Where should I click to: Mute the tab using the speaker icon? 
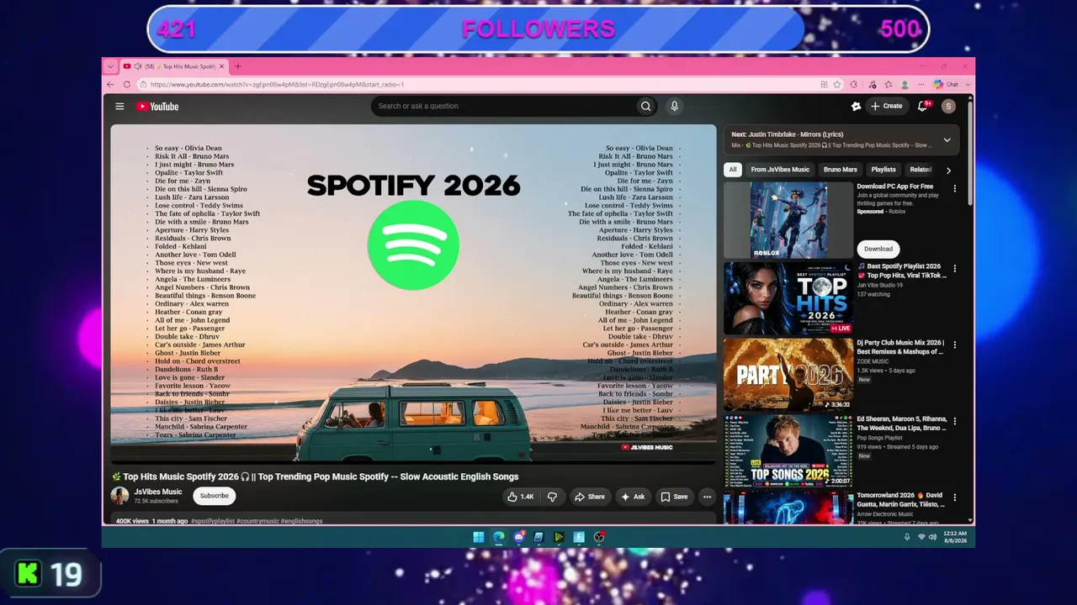pyautogui.click(x=137, y=66)
